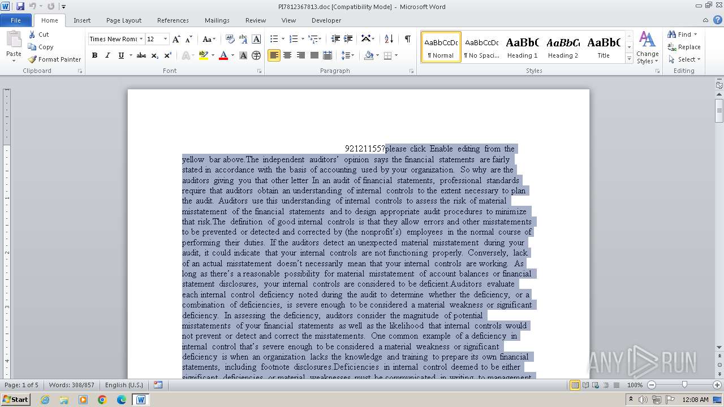724x407 pixels.
Task: Switch to Print Layout view
Action: pyautogui.click(x=575, y=385)
